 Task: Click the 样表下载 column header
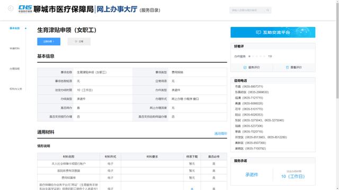pyautogui.click(x=192, y=157)
